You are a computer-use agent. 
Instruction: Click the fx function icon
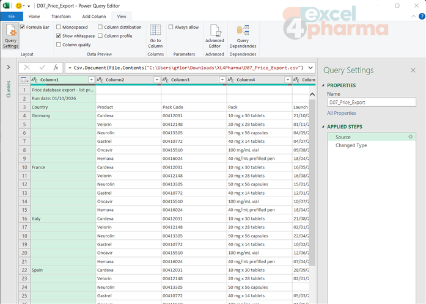pos(56,67)
